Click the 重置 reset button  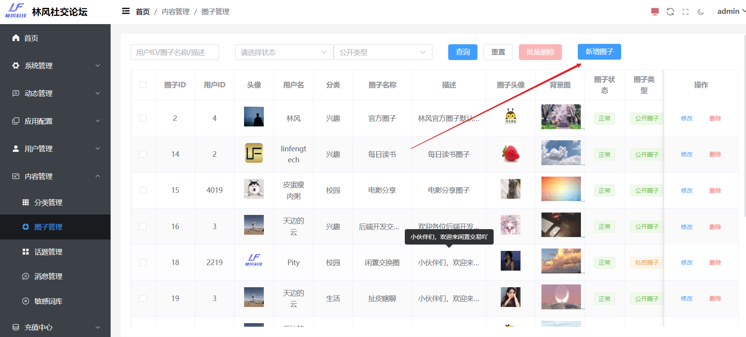498,52
